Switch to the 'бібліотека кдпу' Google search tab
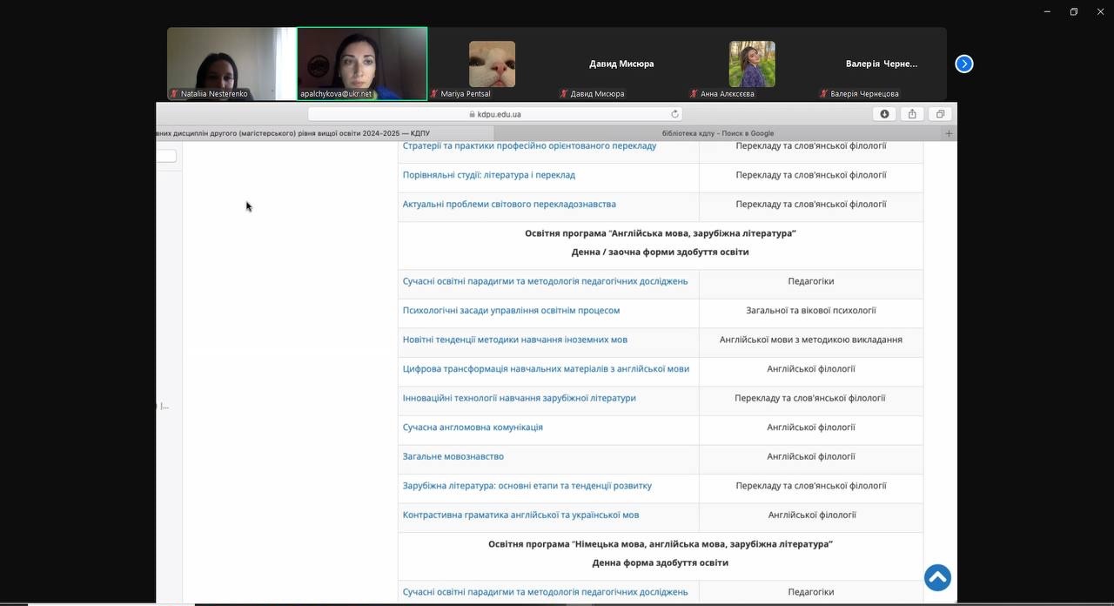1114x606 pixels. tap(717, 133)
